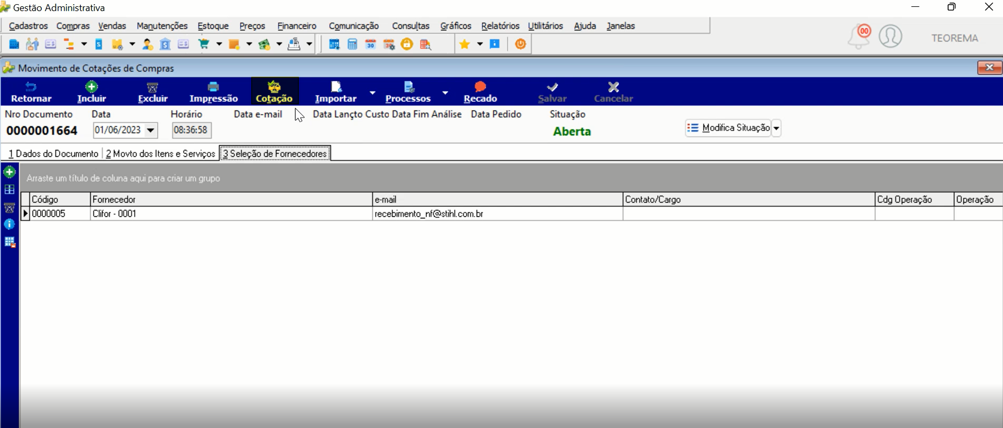Open the Relatórios menu
This screenshot has width=1003, height=428.
click(500, 26)
